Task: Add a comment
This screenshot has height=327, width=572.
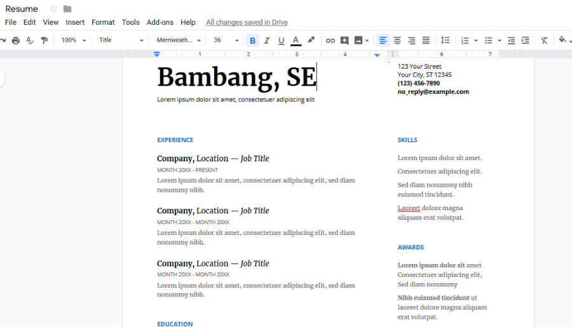Action: point(344,41)
